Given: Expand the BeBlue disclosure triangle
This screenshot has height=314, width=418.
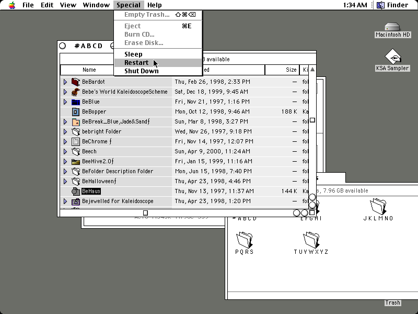Looking at the screenshot, I should click(65, 102).
